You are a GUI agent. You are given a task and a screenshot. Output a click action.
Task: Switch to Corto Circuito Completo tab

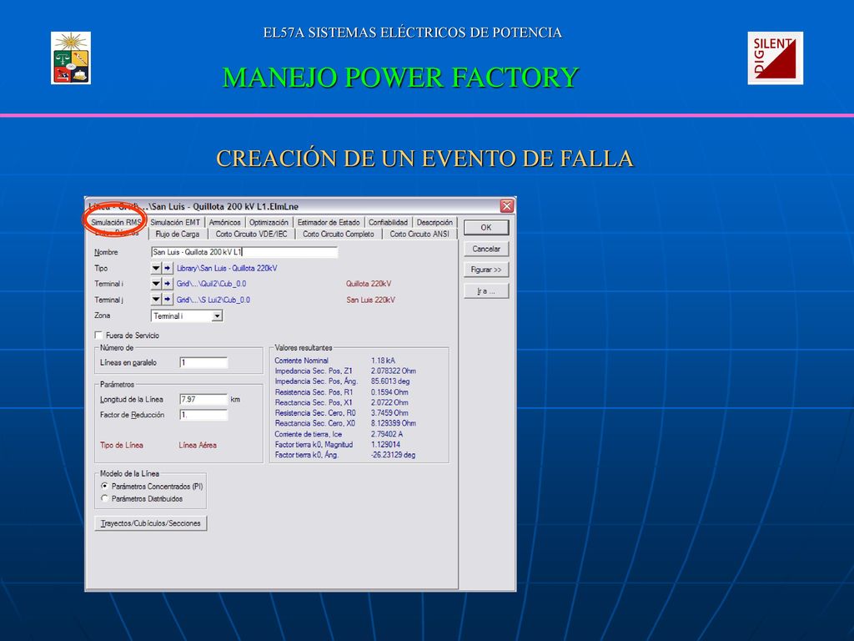click(339, 234)
